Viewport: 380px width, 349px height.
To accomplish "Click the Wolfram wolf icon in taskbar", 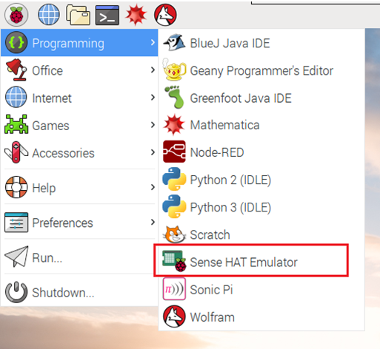I will pos(165,15).
